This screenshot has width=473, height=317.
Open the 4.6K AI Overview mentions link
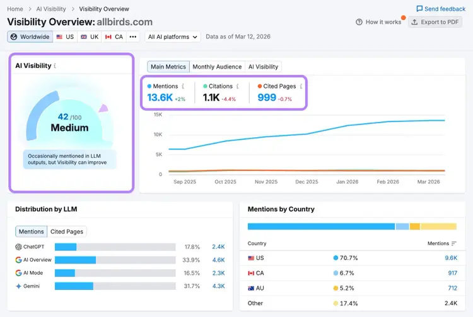(x=218, y=260)
